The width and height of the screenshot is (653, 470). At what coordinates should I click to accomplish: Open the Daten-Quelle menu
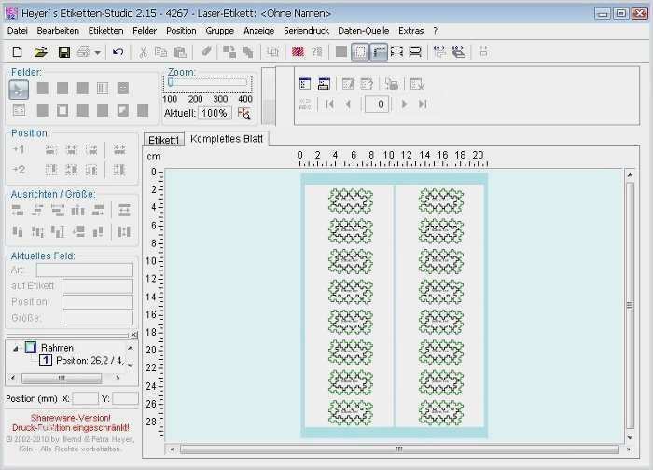pyautogui.click(x=364, y=31)
